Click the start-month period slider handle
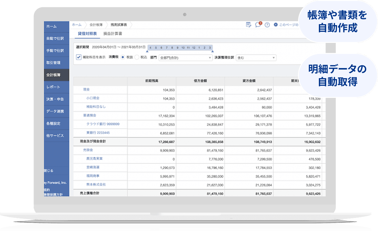378x231 pixels. click(x=147, y=51)
